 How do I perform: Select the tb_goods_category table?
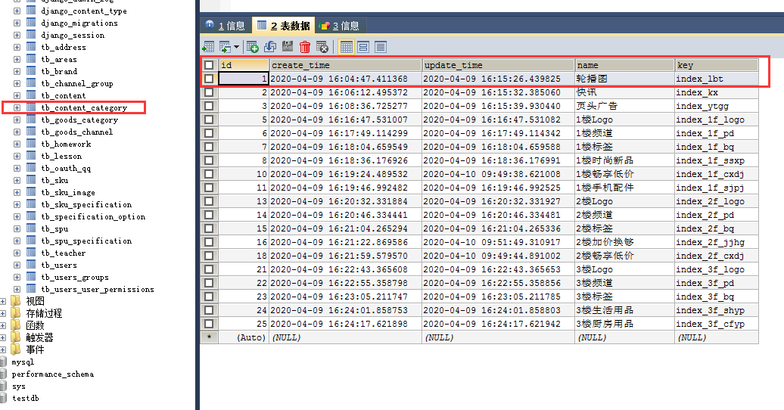click(79, 120)
